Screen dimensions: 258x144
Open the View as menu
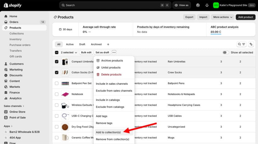(x=182, y=5)
